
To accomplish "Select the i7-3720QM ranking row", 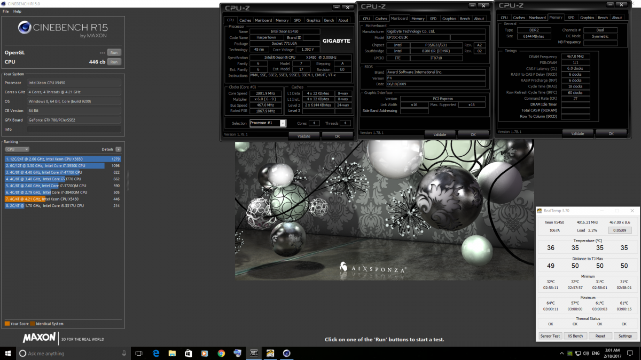I will tap(63, 186).
